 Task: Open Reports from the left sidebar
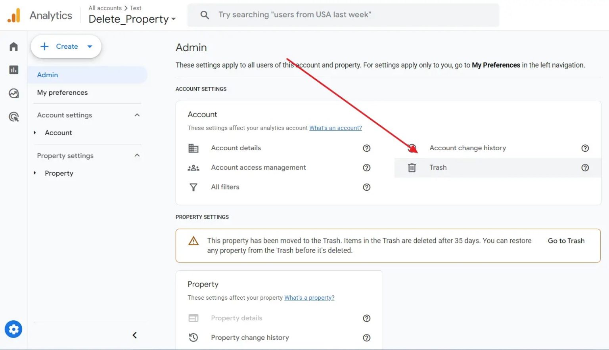point(13,70)
